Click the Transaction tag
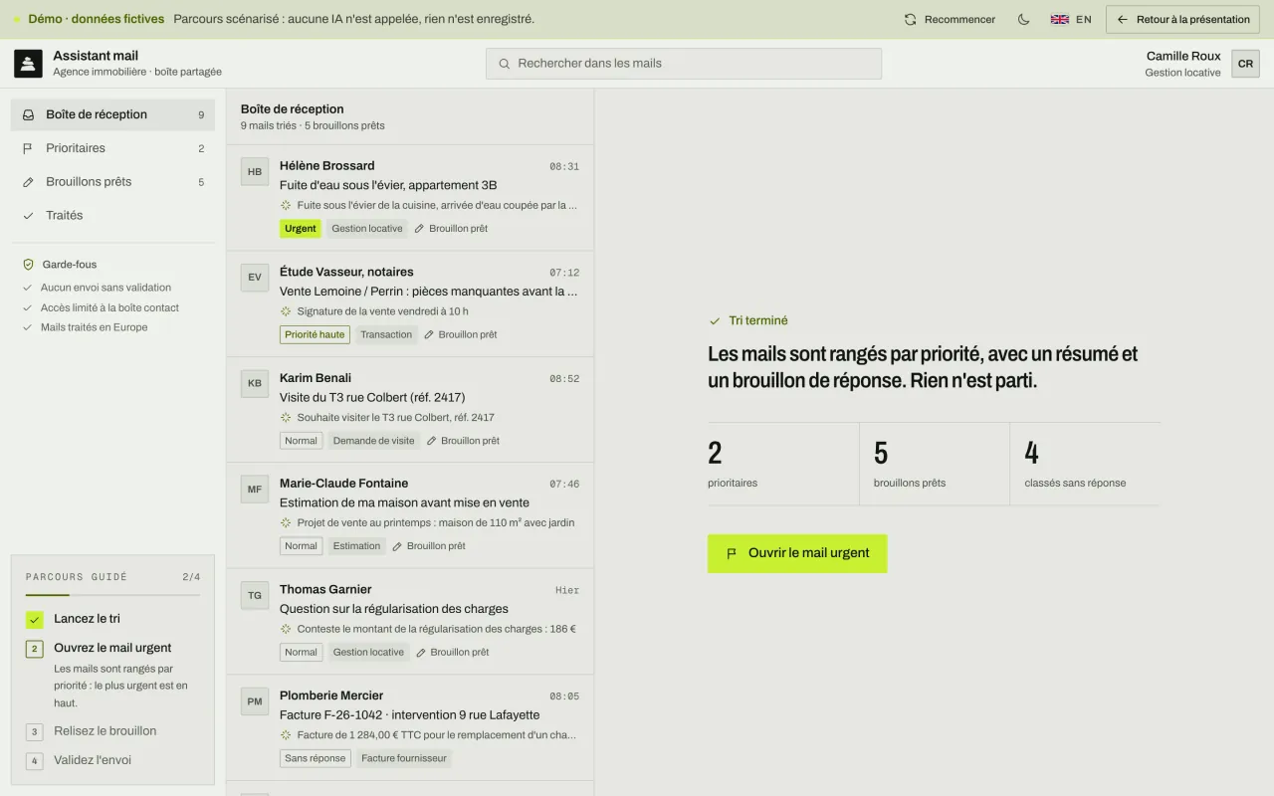Image resolution: width=1274 pixels, height=796 pixels. click(386, 335)
